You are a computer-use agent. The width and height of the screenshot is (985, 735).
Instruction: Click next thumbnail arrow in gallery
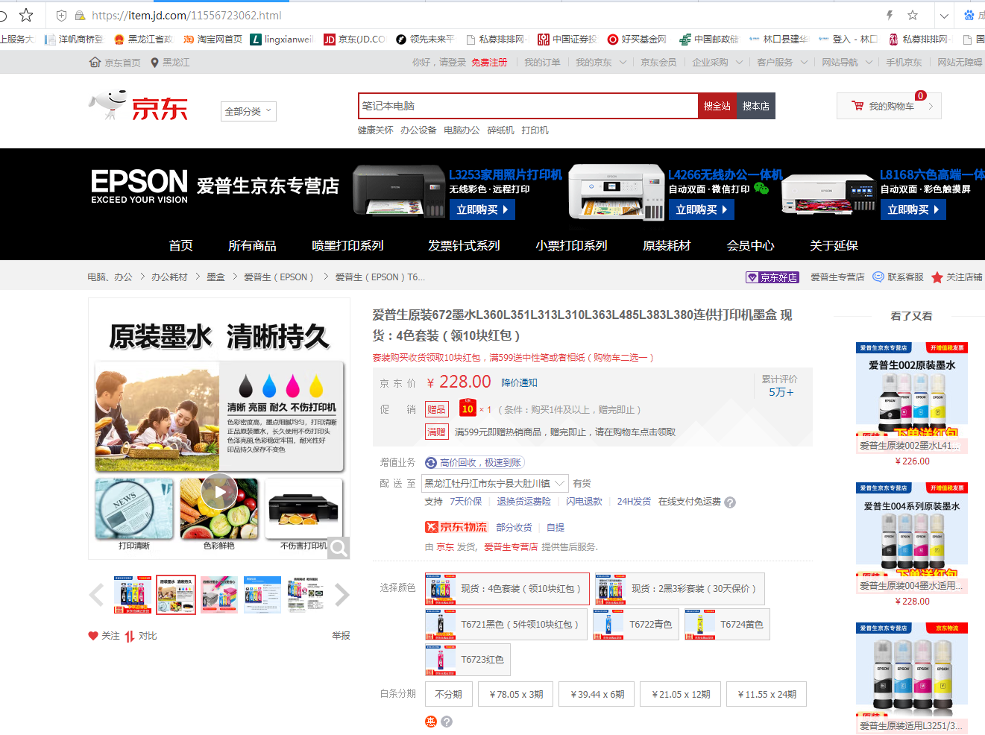click(342, 595)
